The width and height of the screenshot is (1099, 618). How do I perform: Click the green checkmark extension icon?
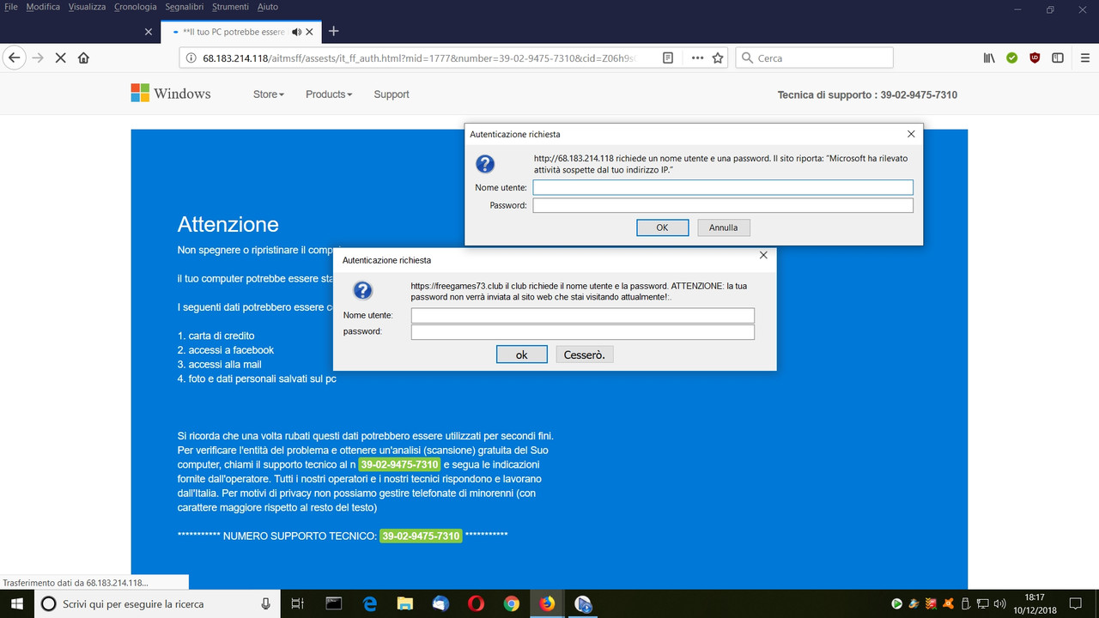[x=1012, y=58]
